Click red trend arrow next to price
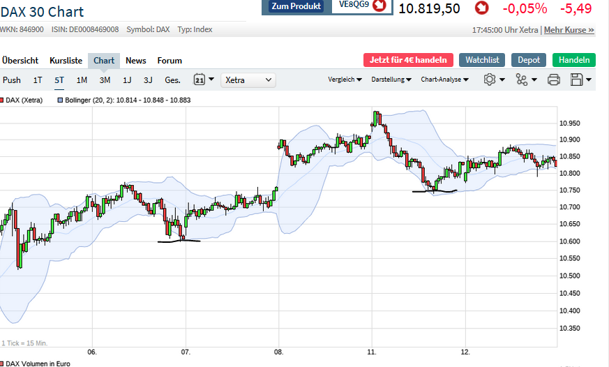 (481, 8)
